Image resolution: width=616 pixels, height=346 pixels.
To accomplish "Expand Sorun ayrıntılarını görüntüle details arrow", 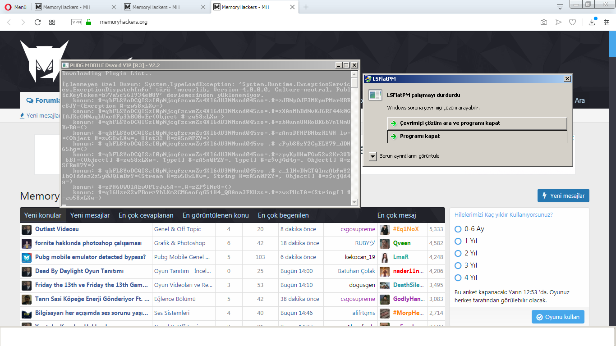I will 372,156.
